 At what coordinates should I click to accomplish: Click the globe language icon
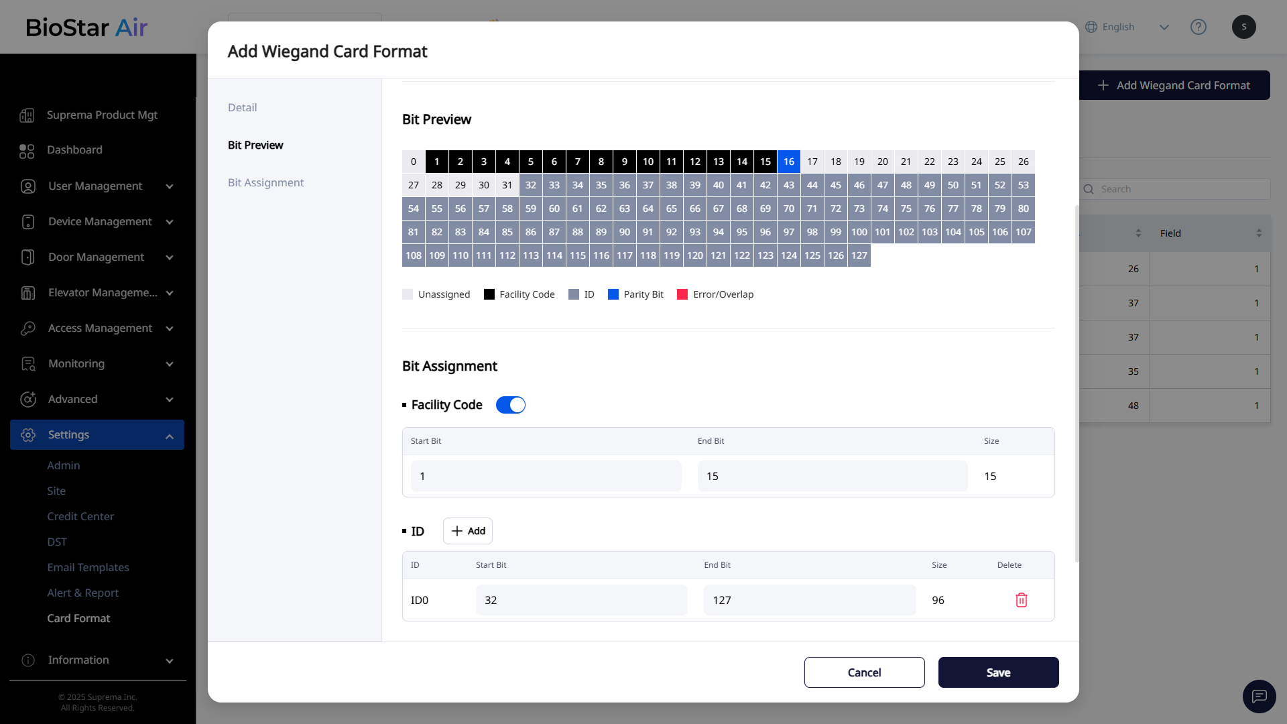tap(1091, 27)
